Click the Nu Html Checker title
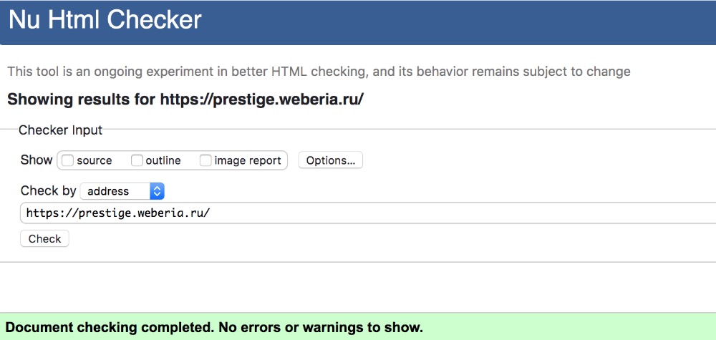Image resolution: width=716 pixels, height=340 pixels. pyautogui.click(x=105, y=20)
